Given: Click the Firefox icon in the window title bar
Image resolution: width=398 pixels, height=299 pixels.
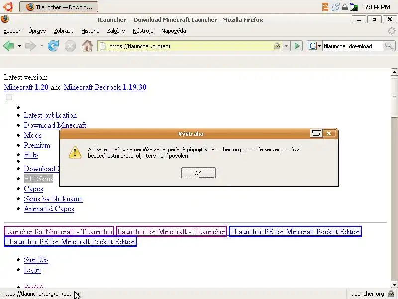Looking at the screenshot, I should click(5, 19).
